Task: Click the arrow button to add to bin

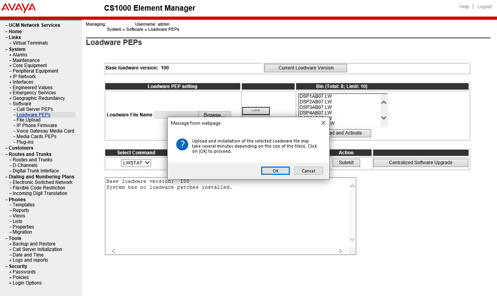Action: click(x=256, y=111)
